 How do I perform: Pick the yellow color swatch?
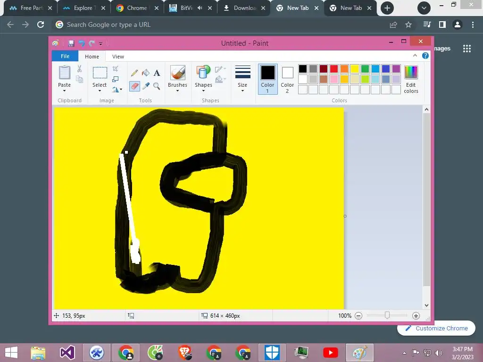(x=355, y=69)
